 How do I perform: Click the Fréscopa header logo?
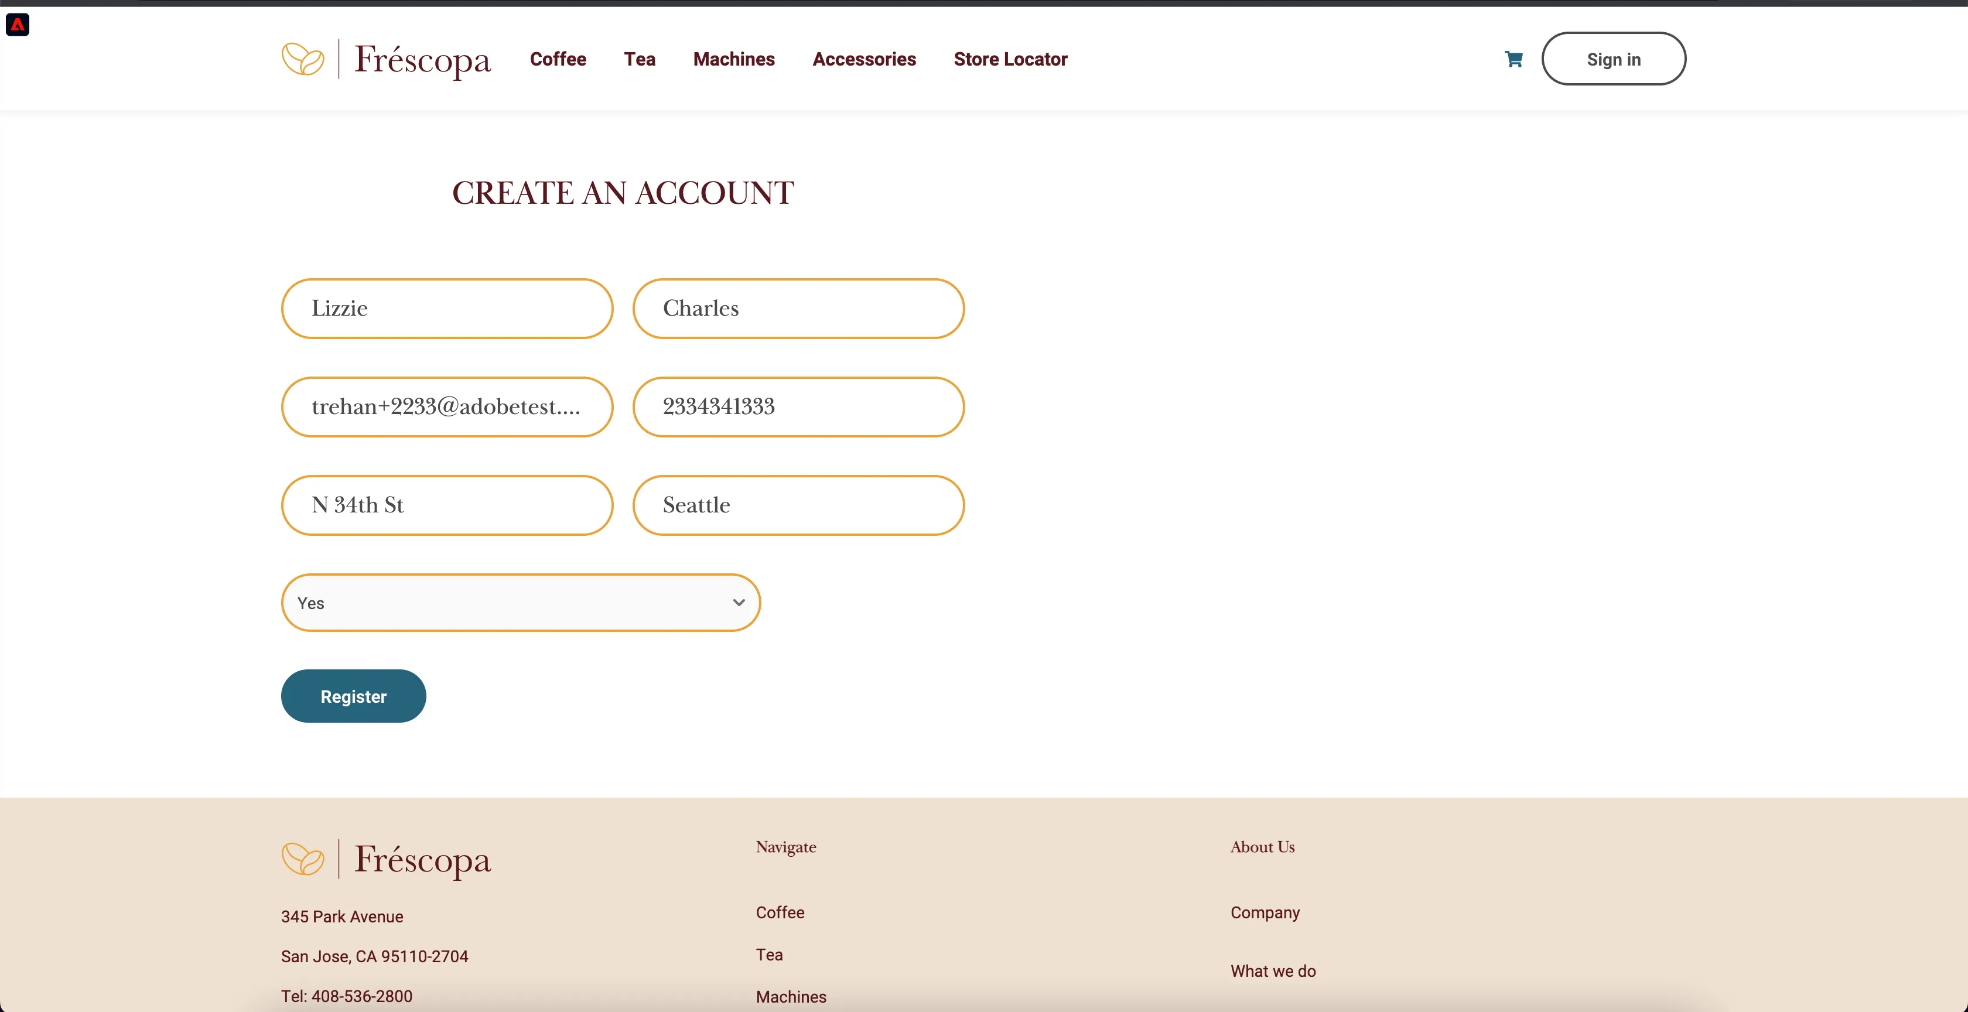(x=386, y=59)
